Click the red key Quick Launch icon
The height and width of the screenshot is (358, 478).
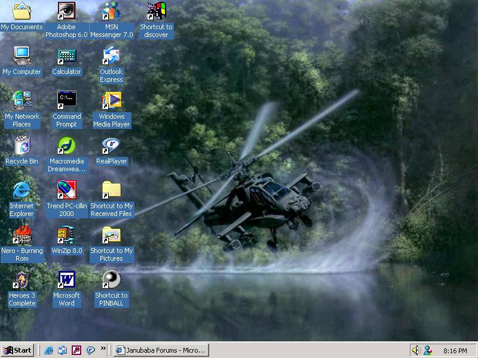click(76, 350)
